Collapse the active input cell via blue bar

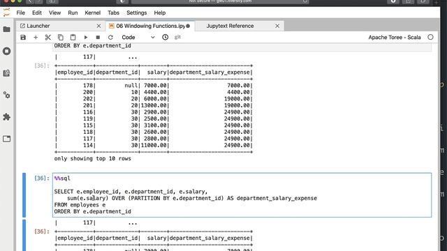pyautogui.click(x=24, y=195)
